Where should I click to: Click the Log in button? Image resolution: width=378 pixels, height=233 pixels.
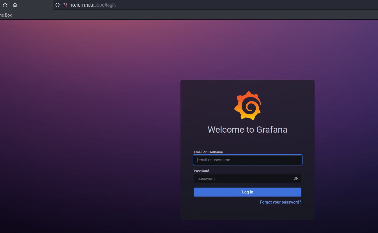click(x=248, y=192)
